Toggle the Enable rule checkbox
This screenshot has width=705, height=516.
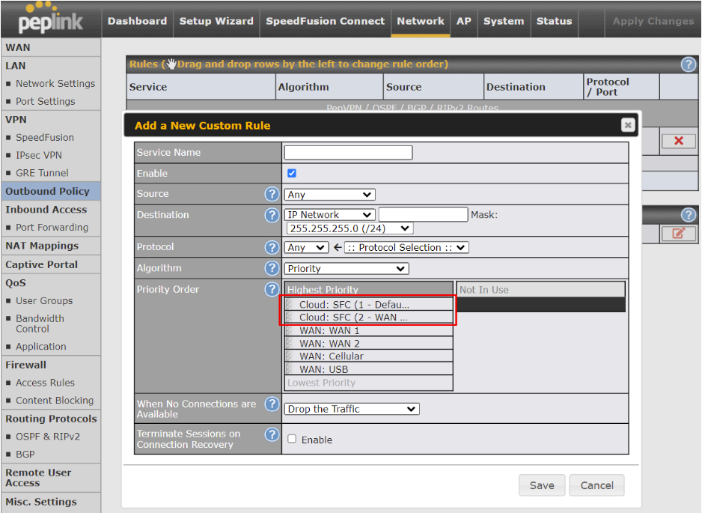[x=293, y=174]
